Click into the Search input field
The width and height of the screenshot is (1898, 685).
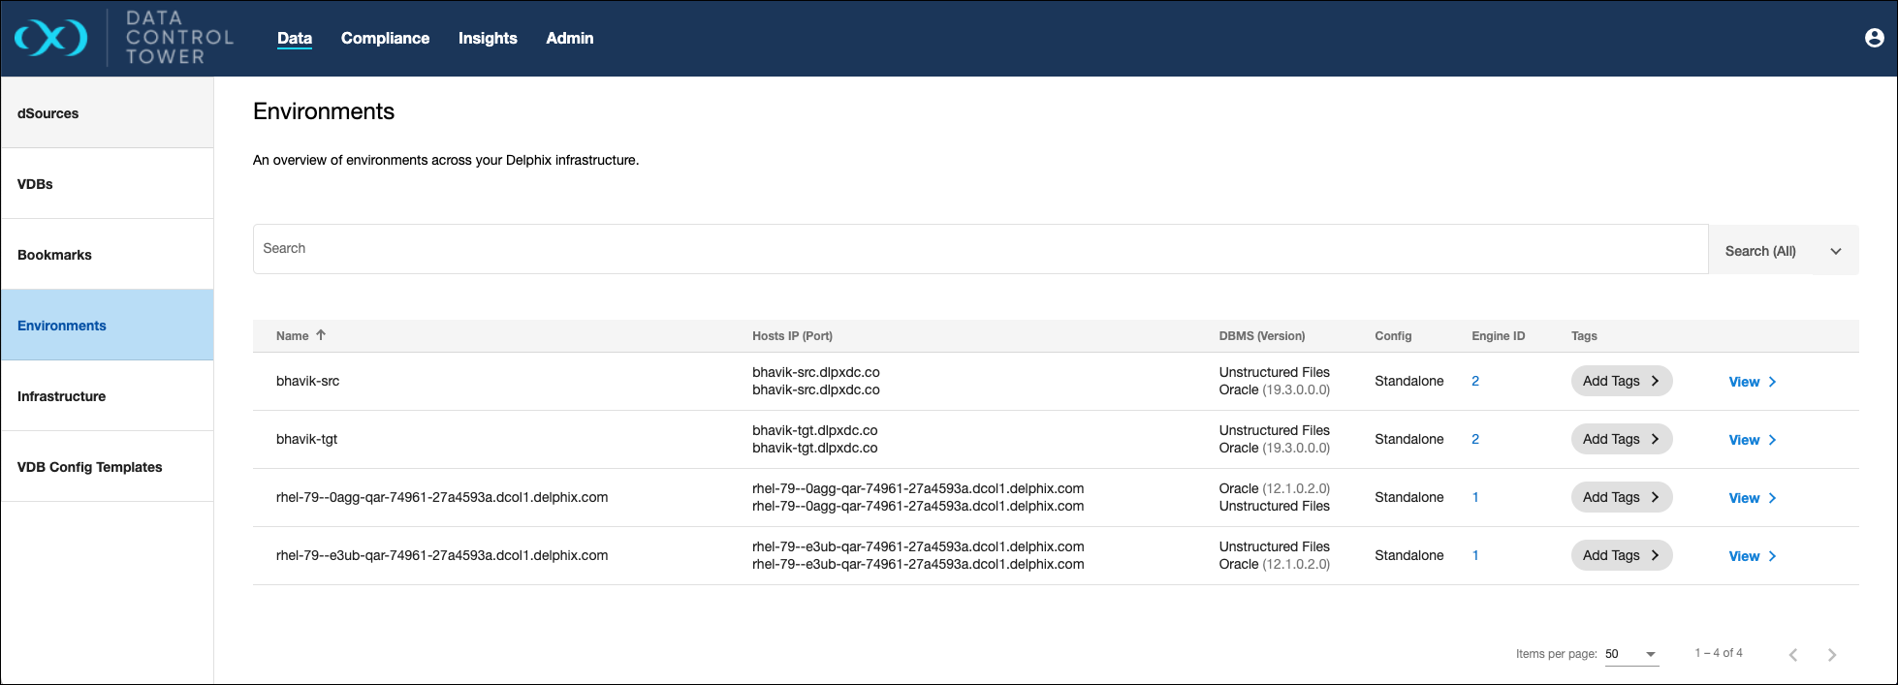click(x=979, y=249)
